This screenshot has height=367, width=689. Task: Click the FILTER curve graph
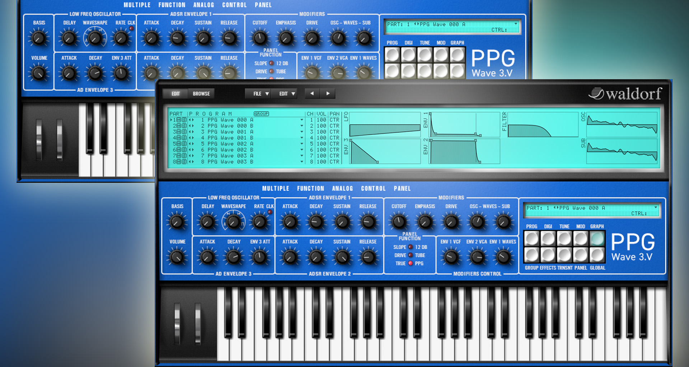pos(543,124)
